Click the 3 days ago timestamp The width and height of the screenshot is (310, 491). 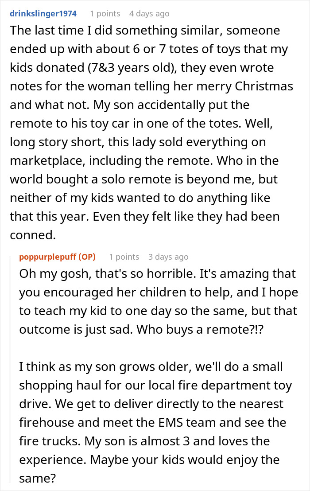[x=168, y=257]
